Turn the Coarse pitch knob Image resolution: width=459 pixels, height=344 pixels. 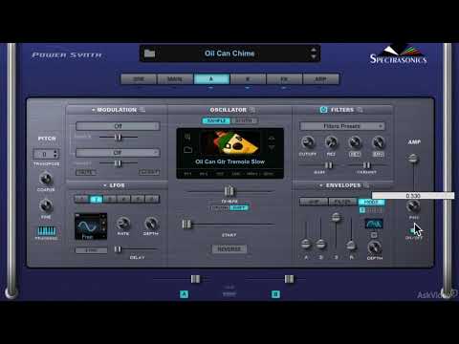point(46,179)
